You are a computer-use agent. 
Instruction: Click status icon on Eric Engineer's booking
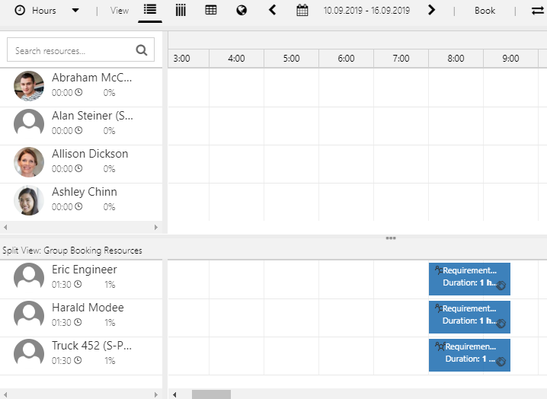(x=501, y=286)
